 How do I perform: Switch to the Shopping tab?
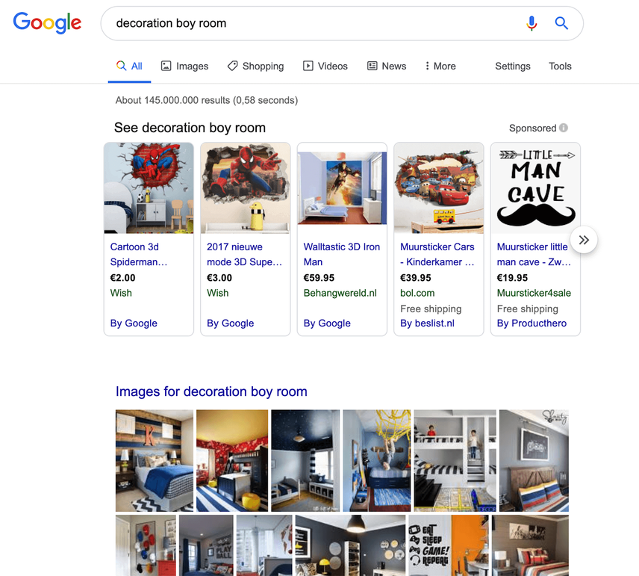click(x=255, y=66)
